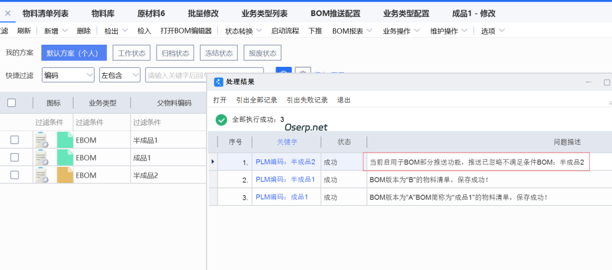
Task: Click green status flag for 成品1
Action: (x=65, y=157)
